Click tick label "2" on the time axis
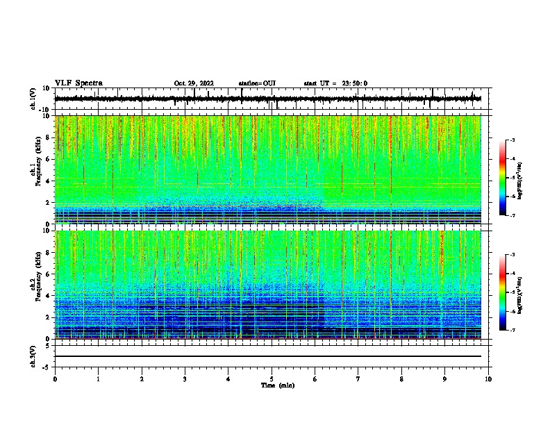 [x=142, y=379]
